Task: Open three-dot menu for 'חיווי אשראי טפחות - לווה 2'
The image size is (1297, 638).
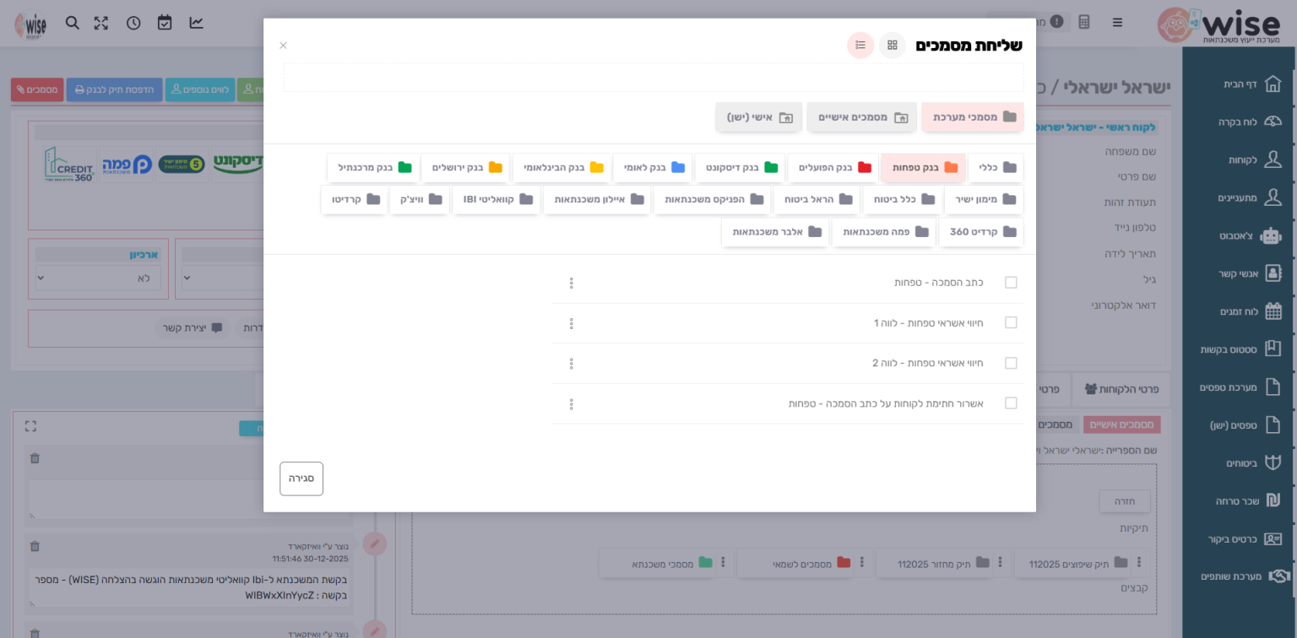Action: (572, 364)
